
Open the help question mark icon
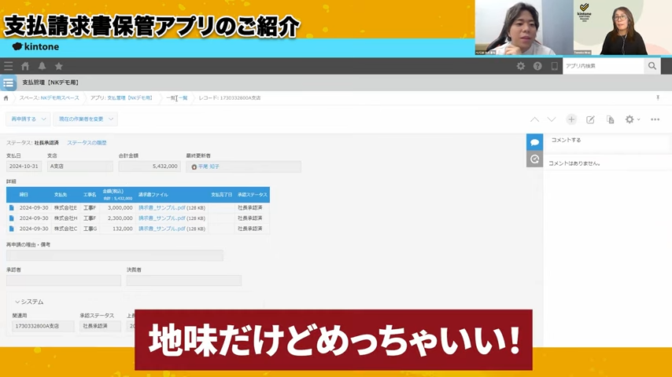click(537, 66)
